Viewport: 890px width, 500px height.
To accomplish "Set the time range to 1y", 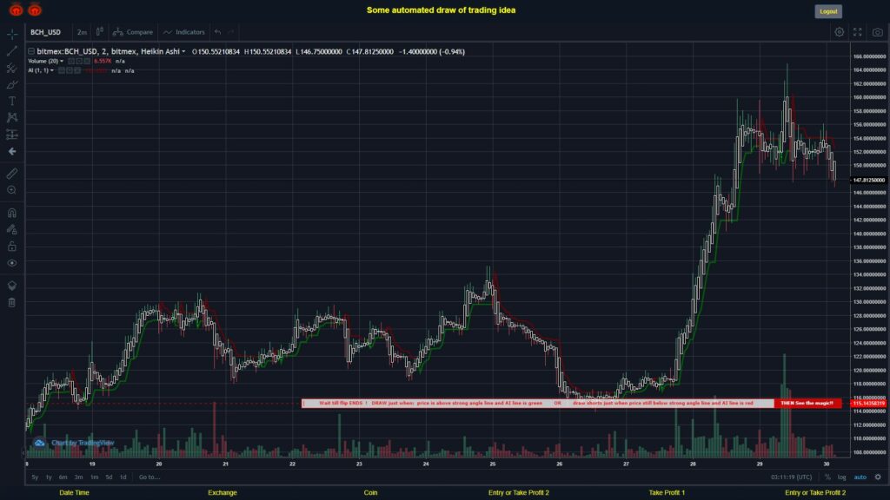I will pos(49,477).
